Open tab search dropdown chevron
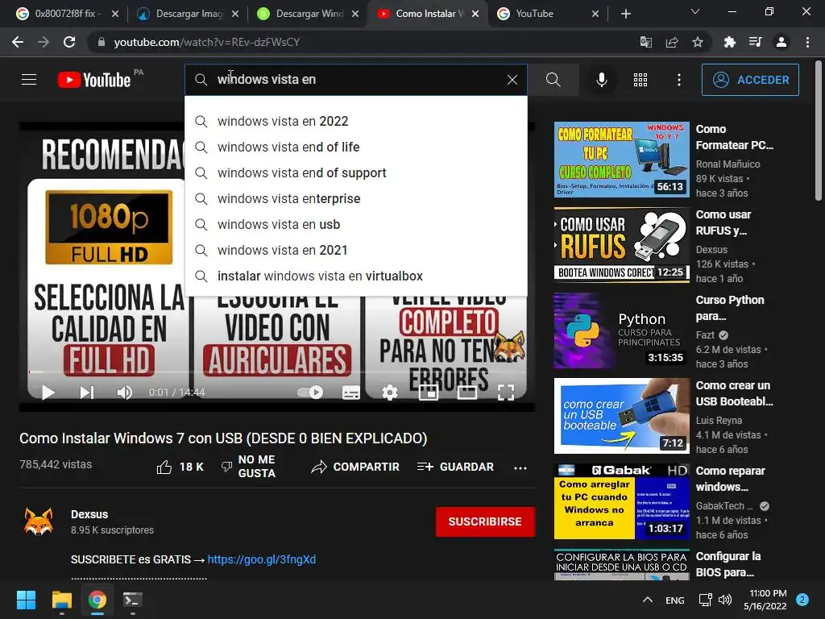 tap(695, 11)
